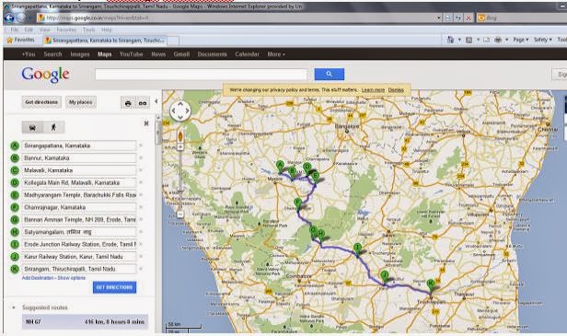Open the Print dropdown arrow in command bar
This screenshot has width=567, height=336.
506,40
